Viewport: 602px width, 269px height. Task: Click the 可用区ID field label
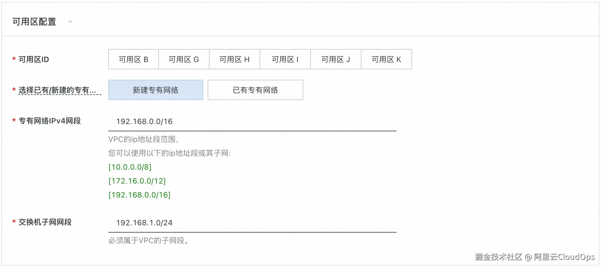34,59
